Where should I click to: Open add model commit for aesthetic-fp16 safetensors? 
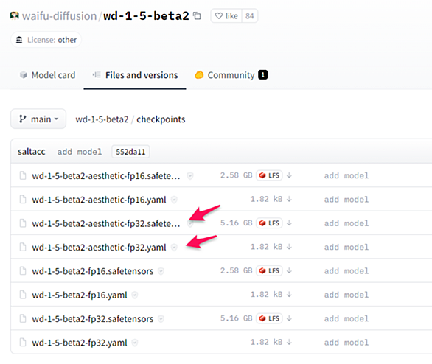tap(346, 175)
